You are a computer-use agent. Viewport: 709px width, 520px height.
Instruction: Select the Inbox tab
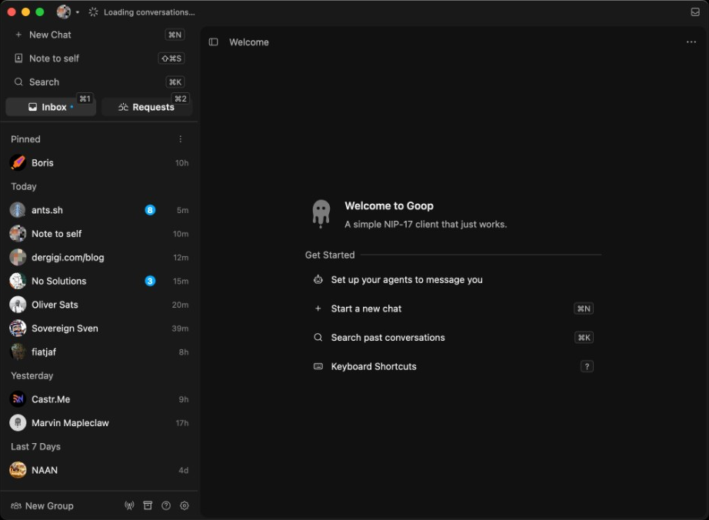tap(51, 107)
